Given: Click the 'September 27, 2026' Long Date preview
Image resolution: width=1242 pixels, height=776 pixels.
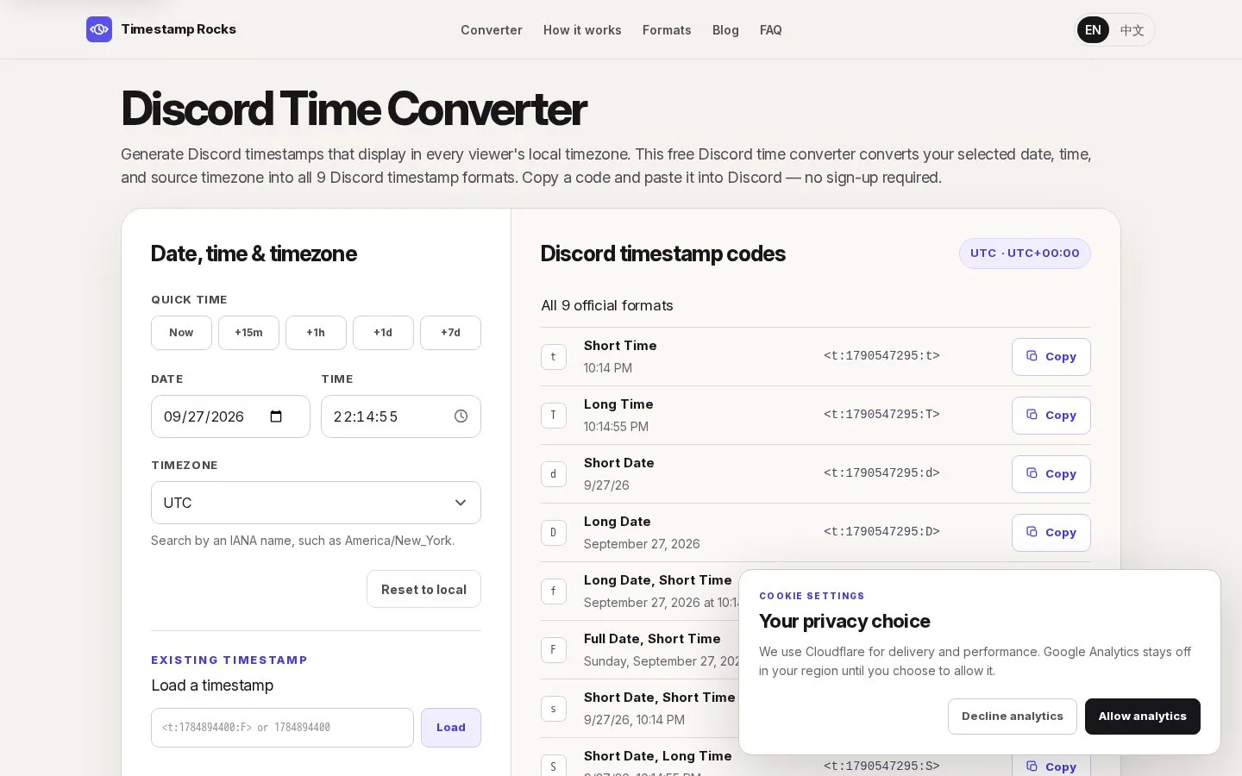Looking at the screenshot, I should (642, 544).
